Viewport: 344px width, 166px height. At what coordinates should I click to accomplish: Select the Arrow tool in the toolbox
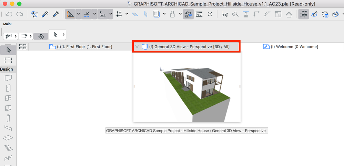[x=8, y=50]
